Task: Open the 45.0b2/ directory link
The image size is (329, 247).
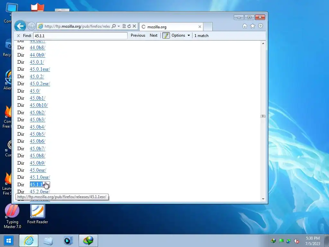Action: 38,113
